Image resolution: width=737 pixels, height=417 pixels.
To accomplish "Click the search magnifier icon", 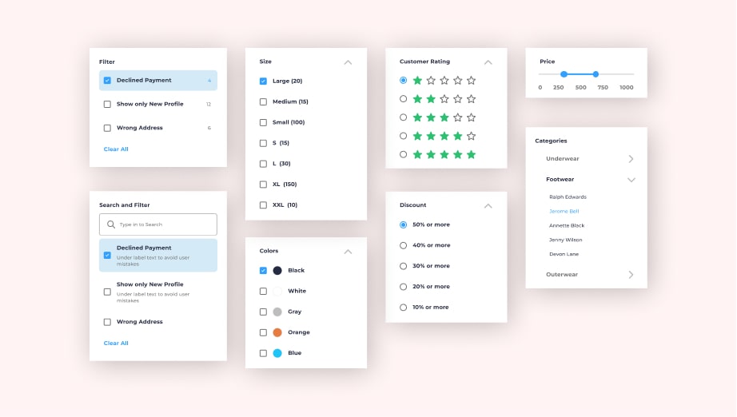I will [111, 224].
